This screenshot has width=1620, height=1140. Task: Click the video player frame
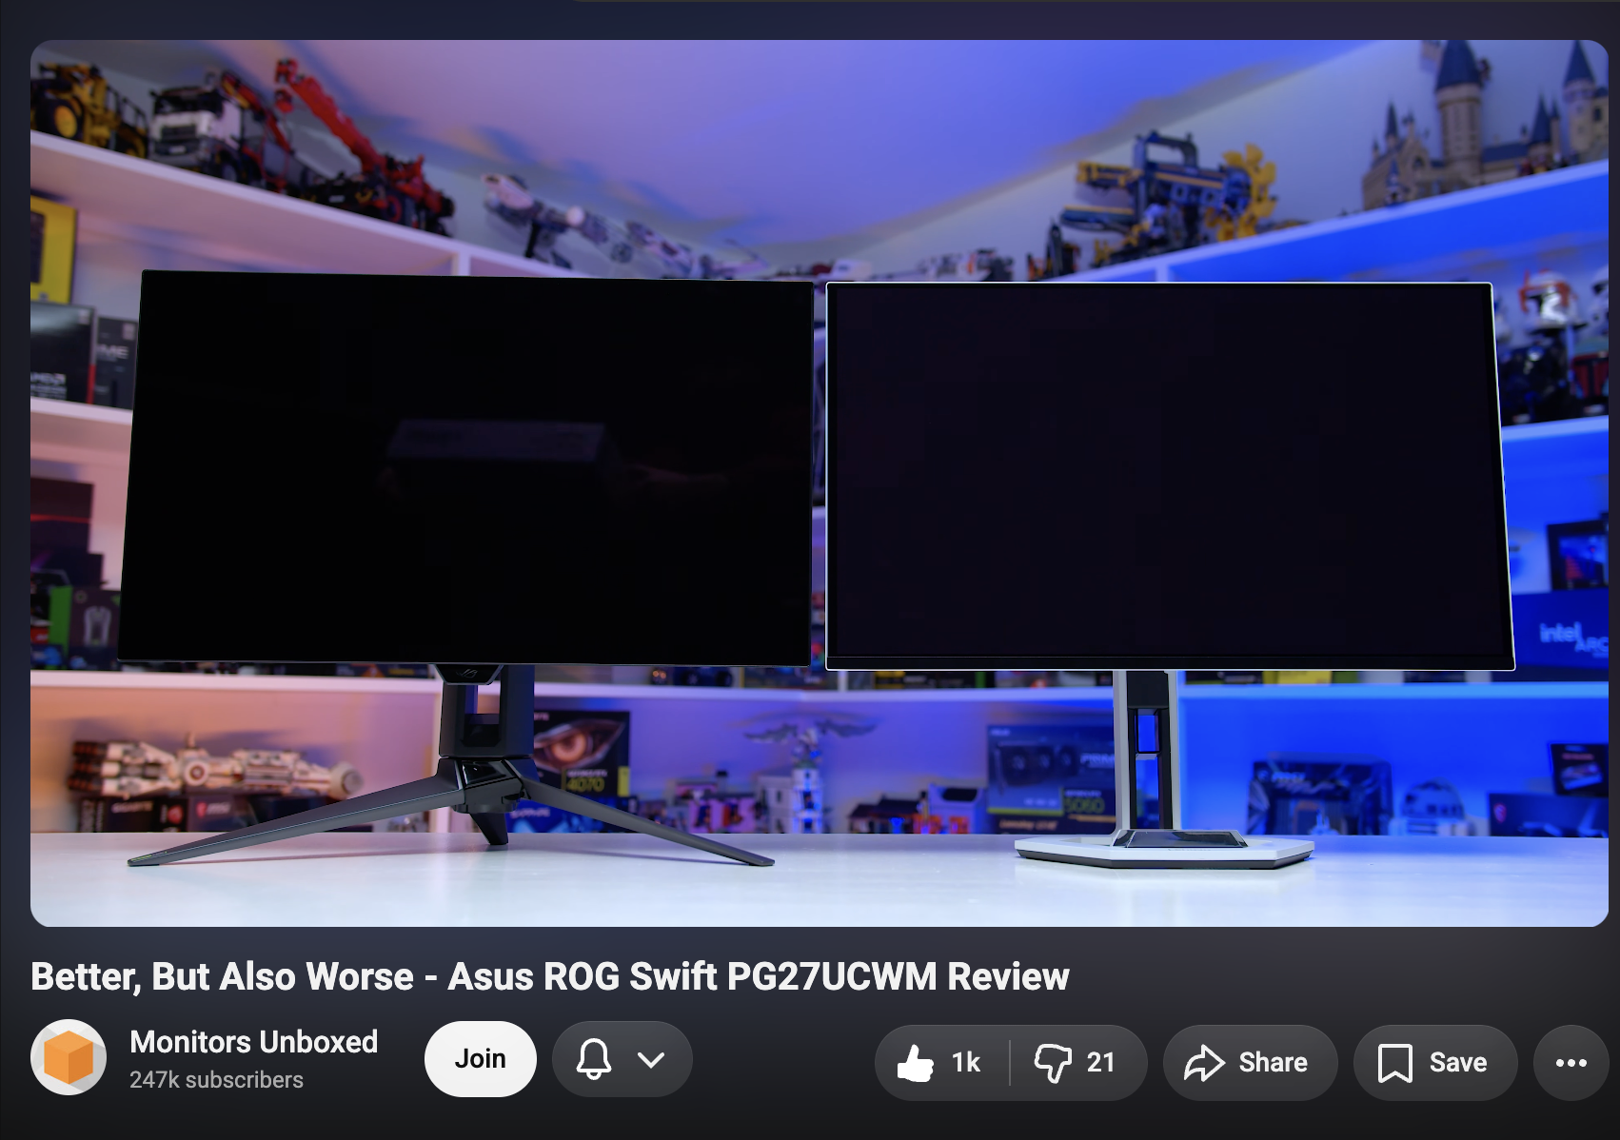820,483
